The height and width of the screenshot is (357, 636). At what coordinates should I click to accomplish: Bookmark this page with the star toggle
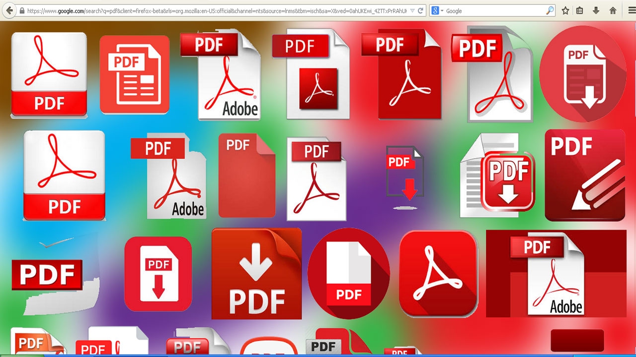(565, 10)
